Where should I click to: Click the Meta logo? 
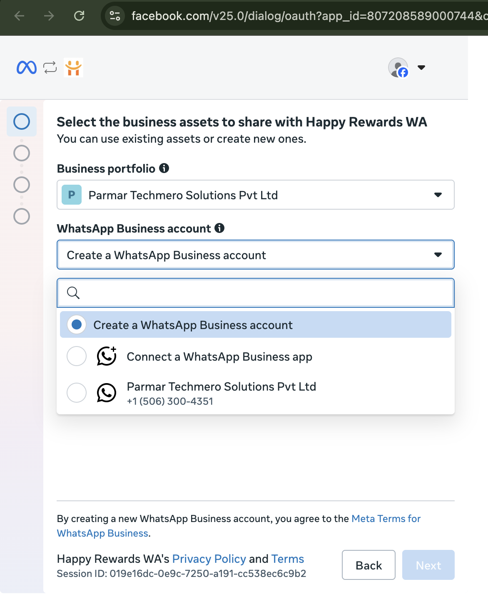27,67
